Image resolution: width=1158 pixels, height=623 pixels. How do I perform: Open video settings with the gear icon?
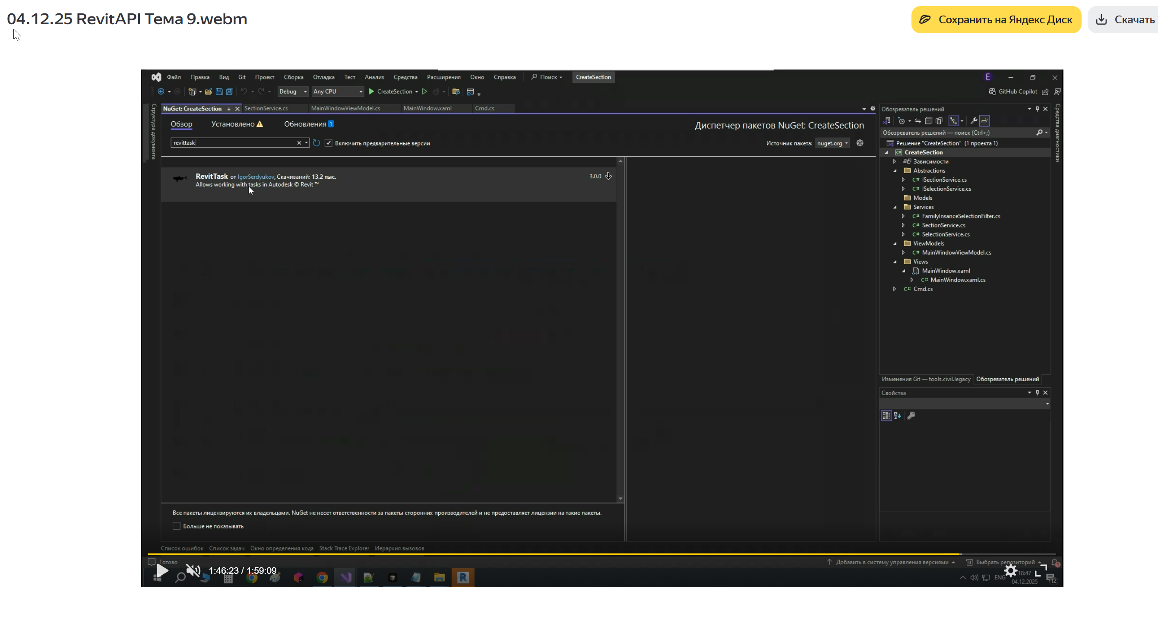coord(1010,570)
